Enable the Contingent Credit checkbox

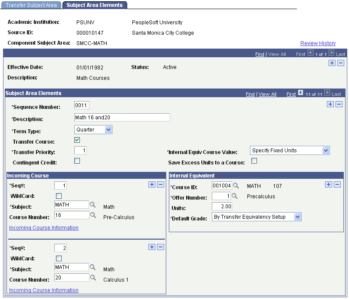pyautogui.click(x=77, y=161)
